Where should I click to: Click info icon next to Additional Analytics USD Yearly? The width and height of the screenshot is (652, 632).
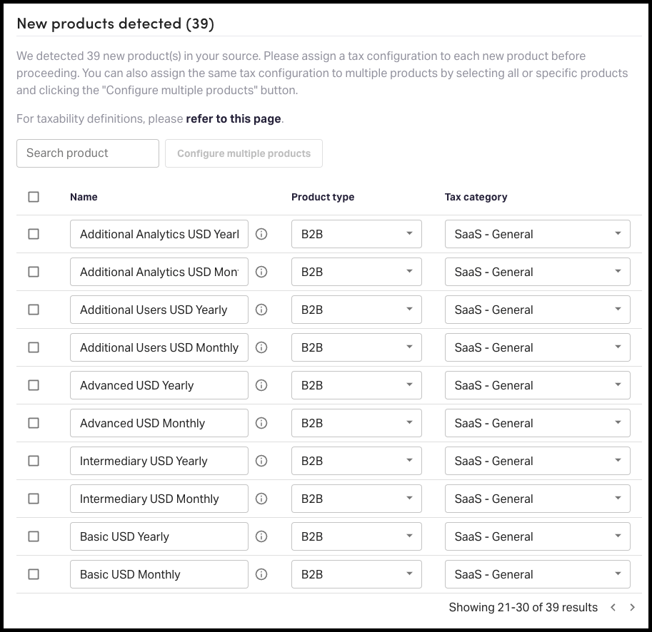261,234
